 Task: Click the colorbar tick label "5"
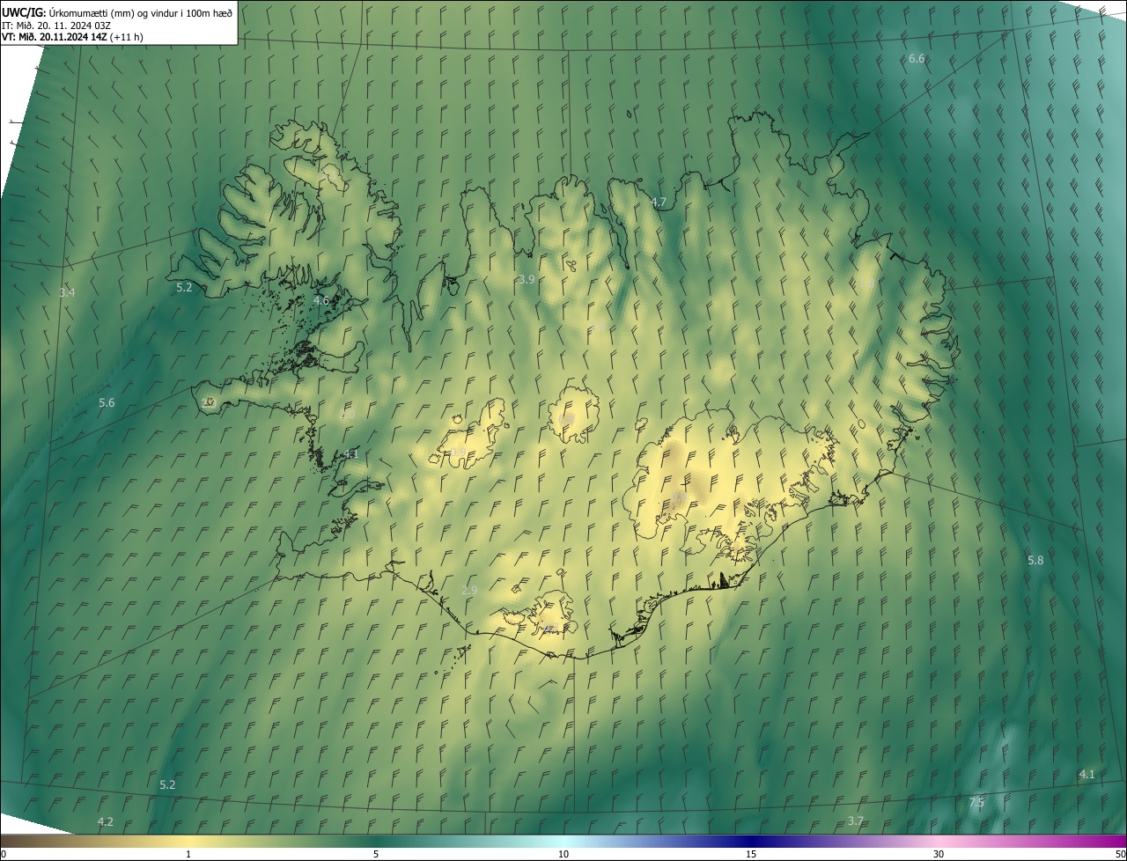376,854
